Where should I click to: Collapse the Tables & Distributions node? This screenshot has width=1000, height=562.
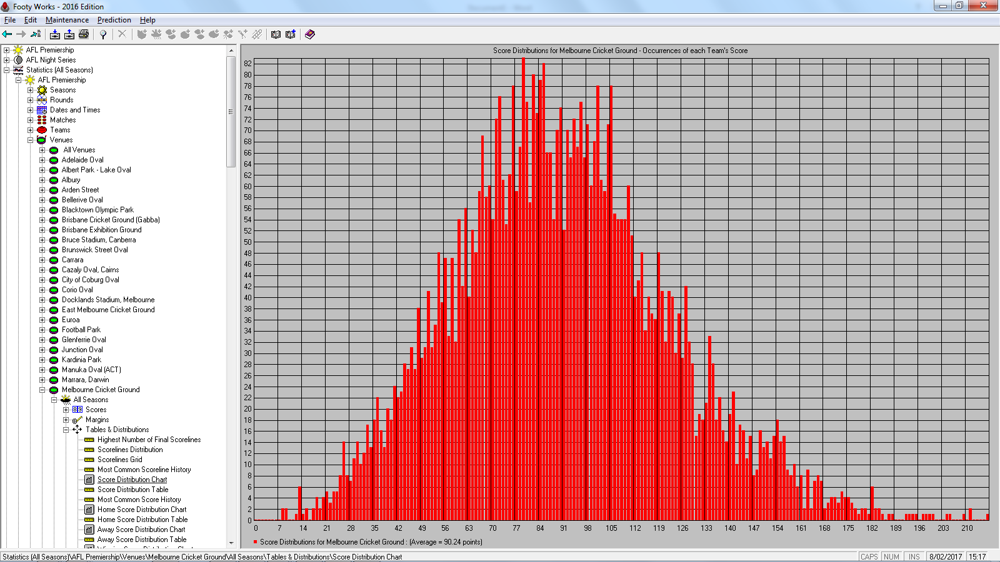point(66,430)
